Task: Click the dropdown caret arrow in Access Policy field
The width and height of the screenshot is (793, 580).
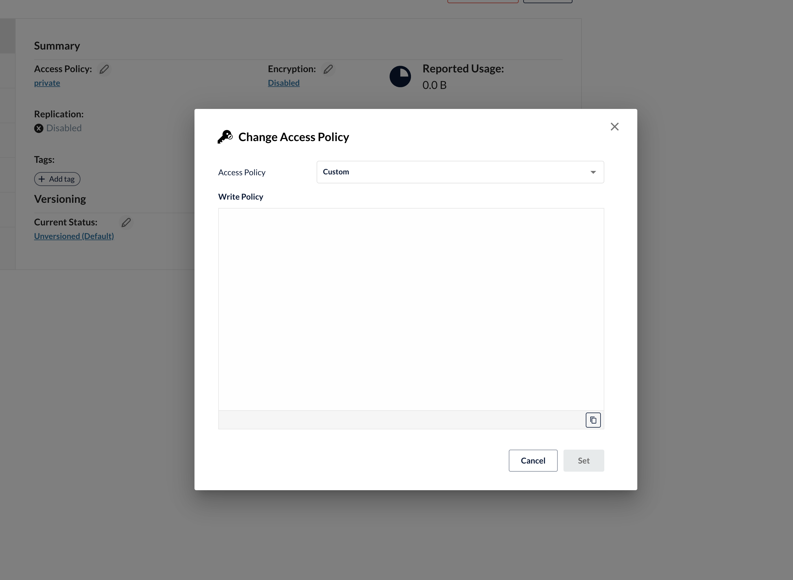Action: pyautogui.click(x=593, y=172)
